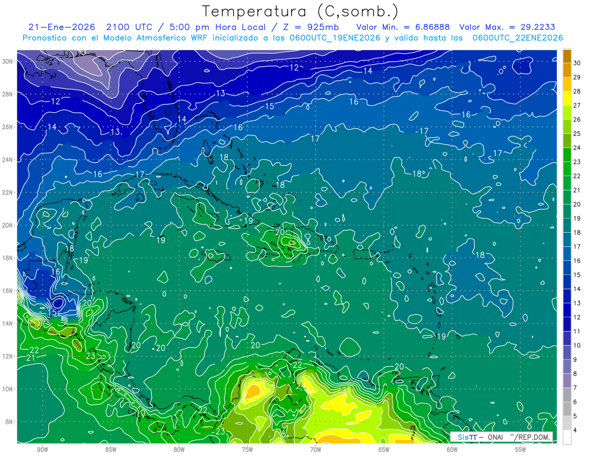Click the '90W' longitude axis label

click(x=42, y=450)
